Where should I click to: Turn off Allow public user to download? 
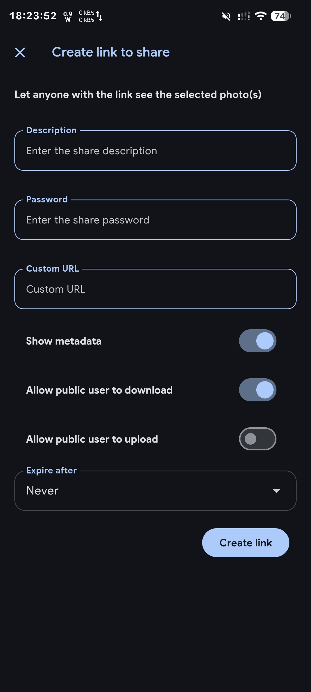tap(258, 390)
